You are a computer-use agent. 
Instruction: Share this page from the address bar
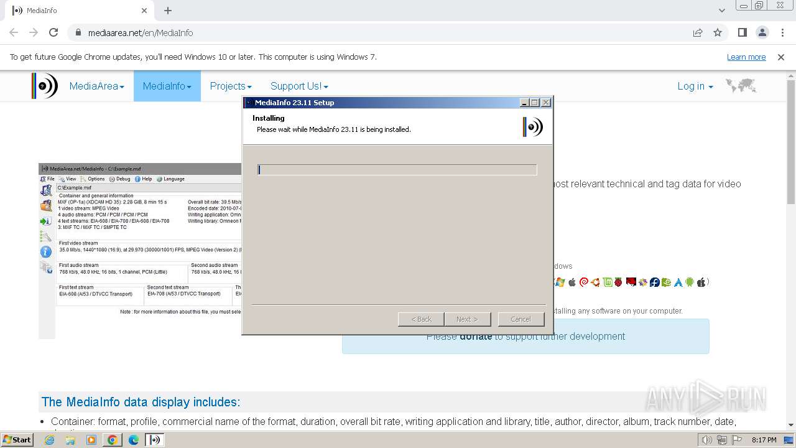coord(698,32)
